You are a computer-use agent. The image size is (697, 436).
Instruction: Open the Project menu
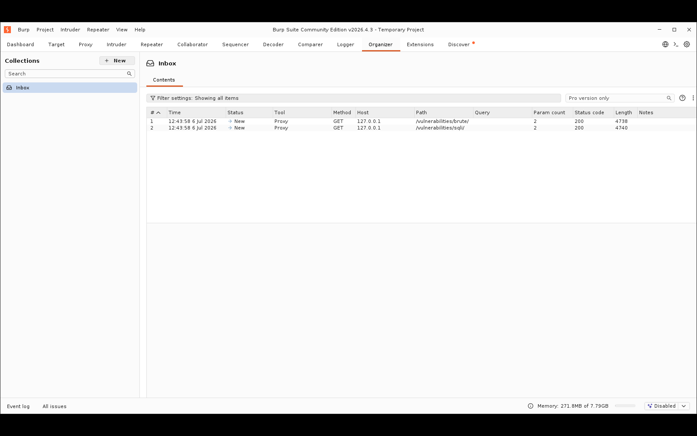coord(45,30)
